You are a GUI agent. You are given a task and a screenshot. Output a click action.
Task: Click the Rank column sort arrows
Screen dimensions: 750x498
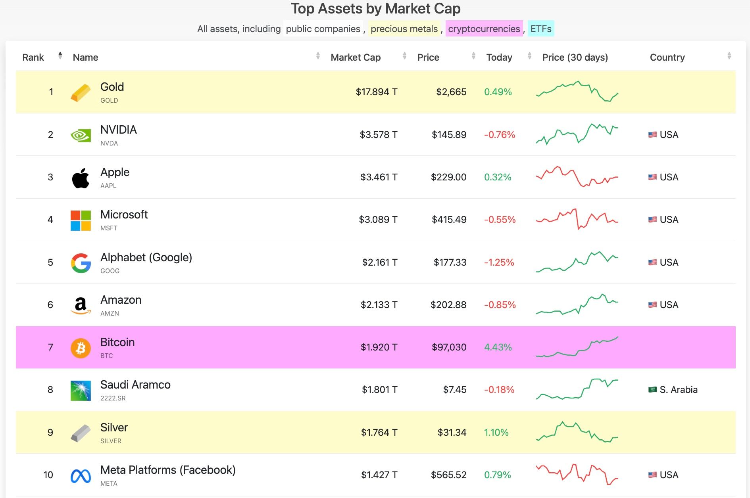click(60, 57)
